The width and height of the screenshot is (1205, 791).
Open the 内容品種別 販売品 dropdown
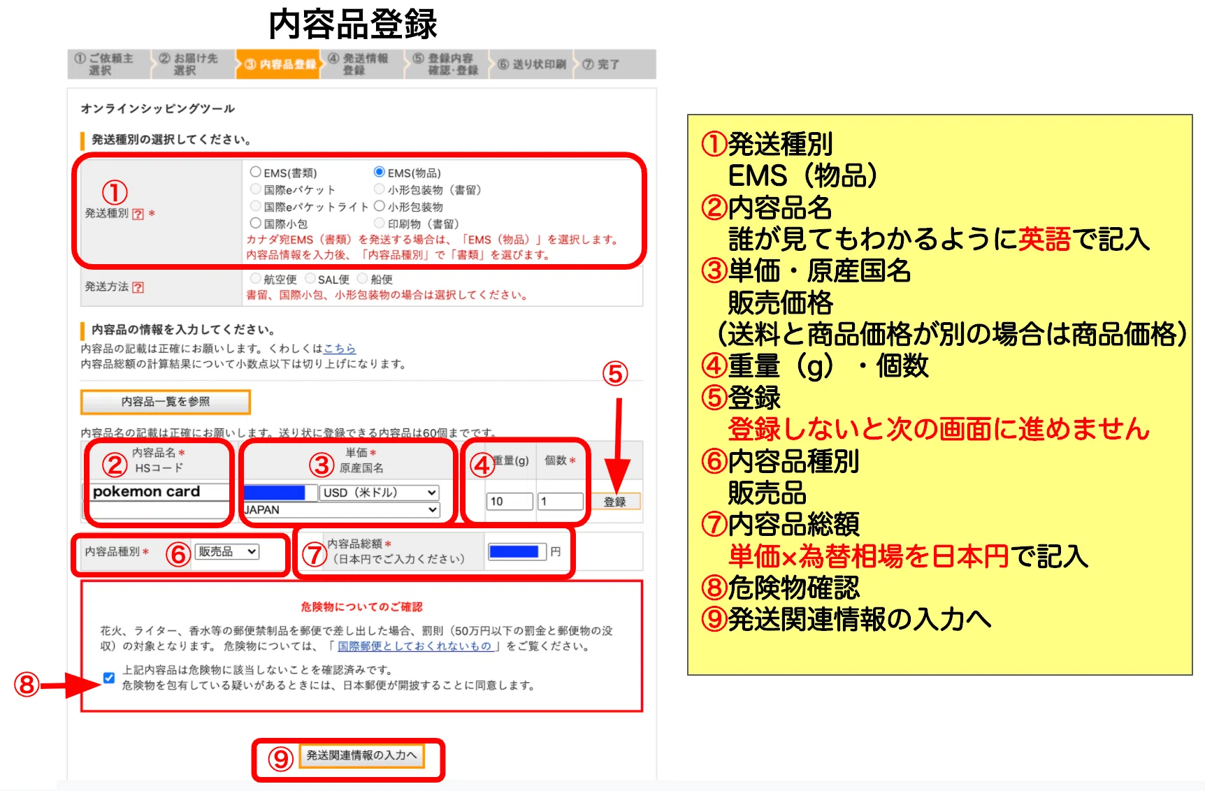pyautogui.click(x=226, y=551)
